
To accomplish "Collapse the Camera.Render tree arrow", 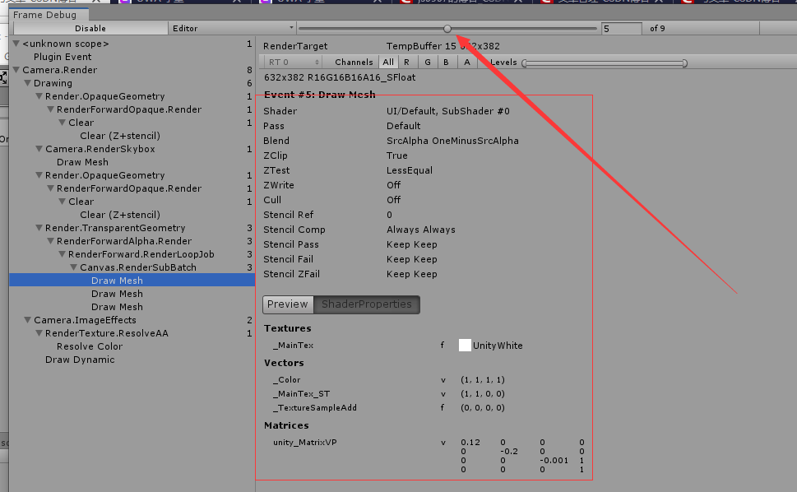I will (x=16, y=70).
